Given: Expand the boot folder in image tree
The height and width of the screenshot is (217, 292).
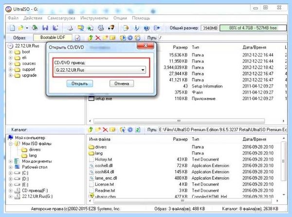Looking at the screenshot, I should tap(11, 52).
